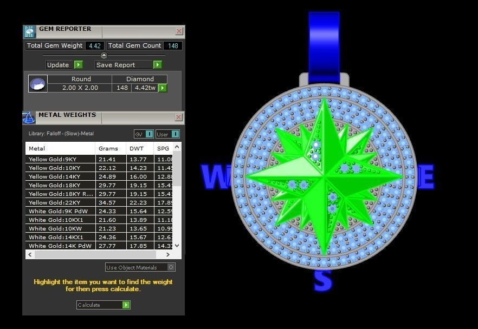This screenshot has height=329, width=478.
Task: Click the Gem Reporter panel icon
Action: (x=29, y=32)
